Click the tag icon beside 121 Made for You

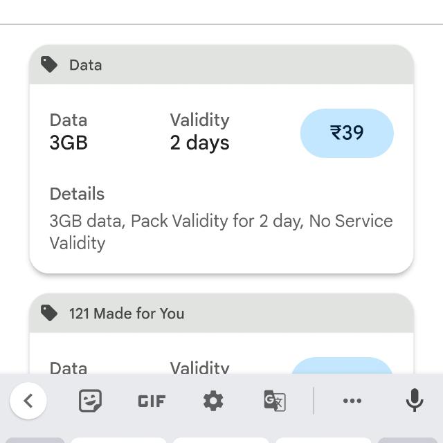49,313
